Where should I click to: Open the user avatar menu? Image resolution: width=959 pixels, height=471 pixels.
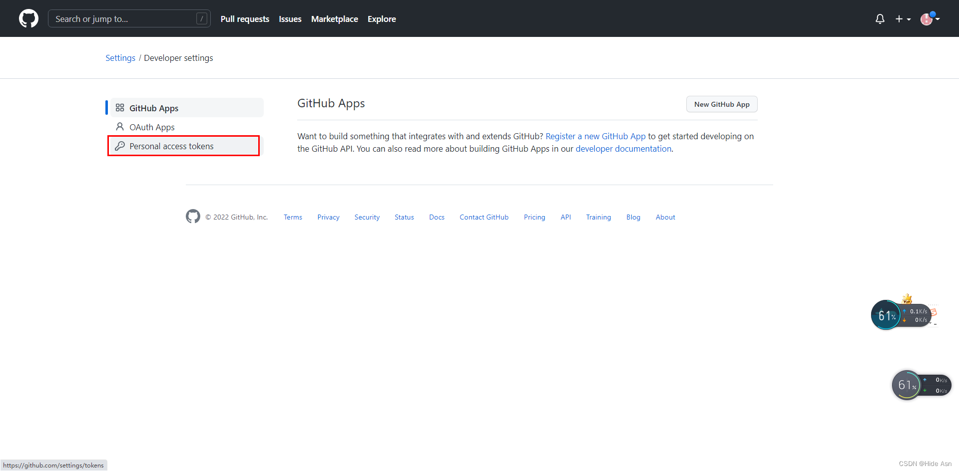point(930,19)
